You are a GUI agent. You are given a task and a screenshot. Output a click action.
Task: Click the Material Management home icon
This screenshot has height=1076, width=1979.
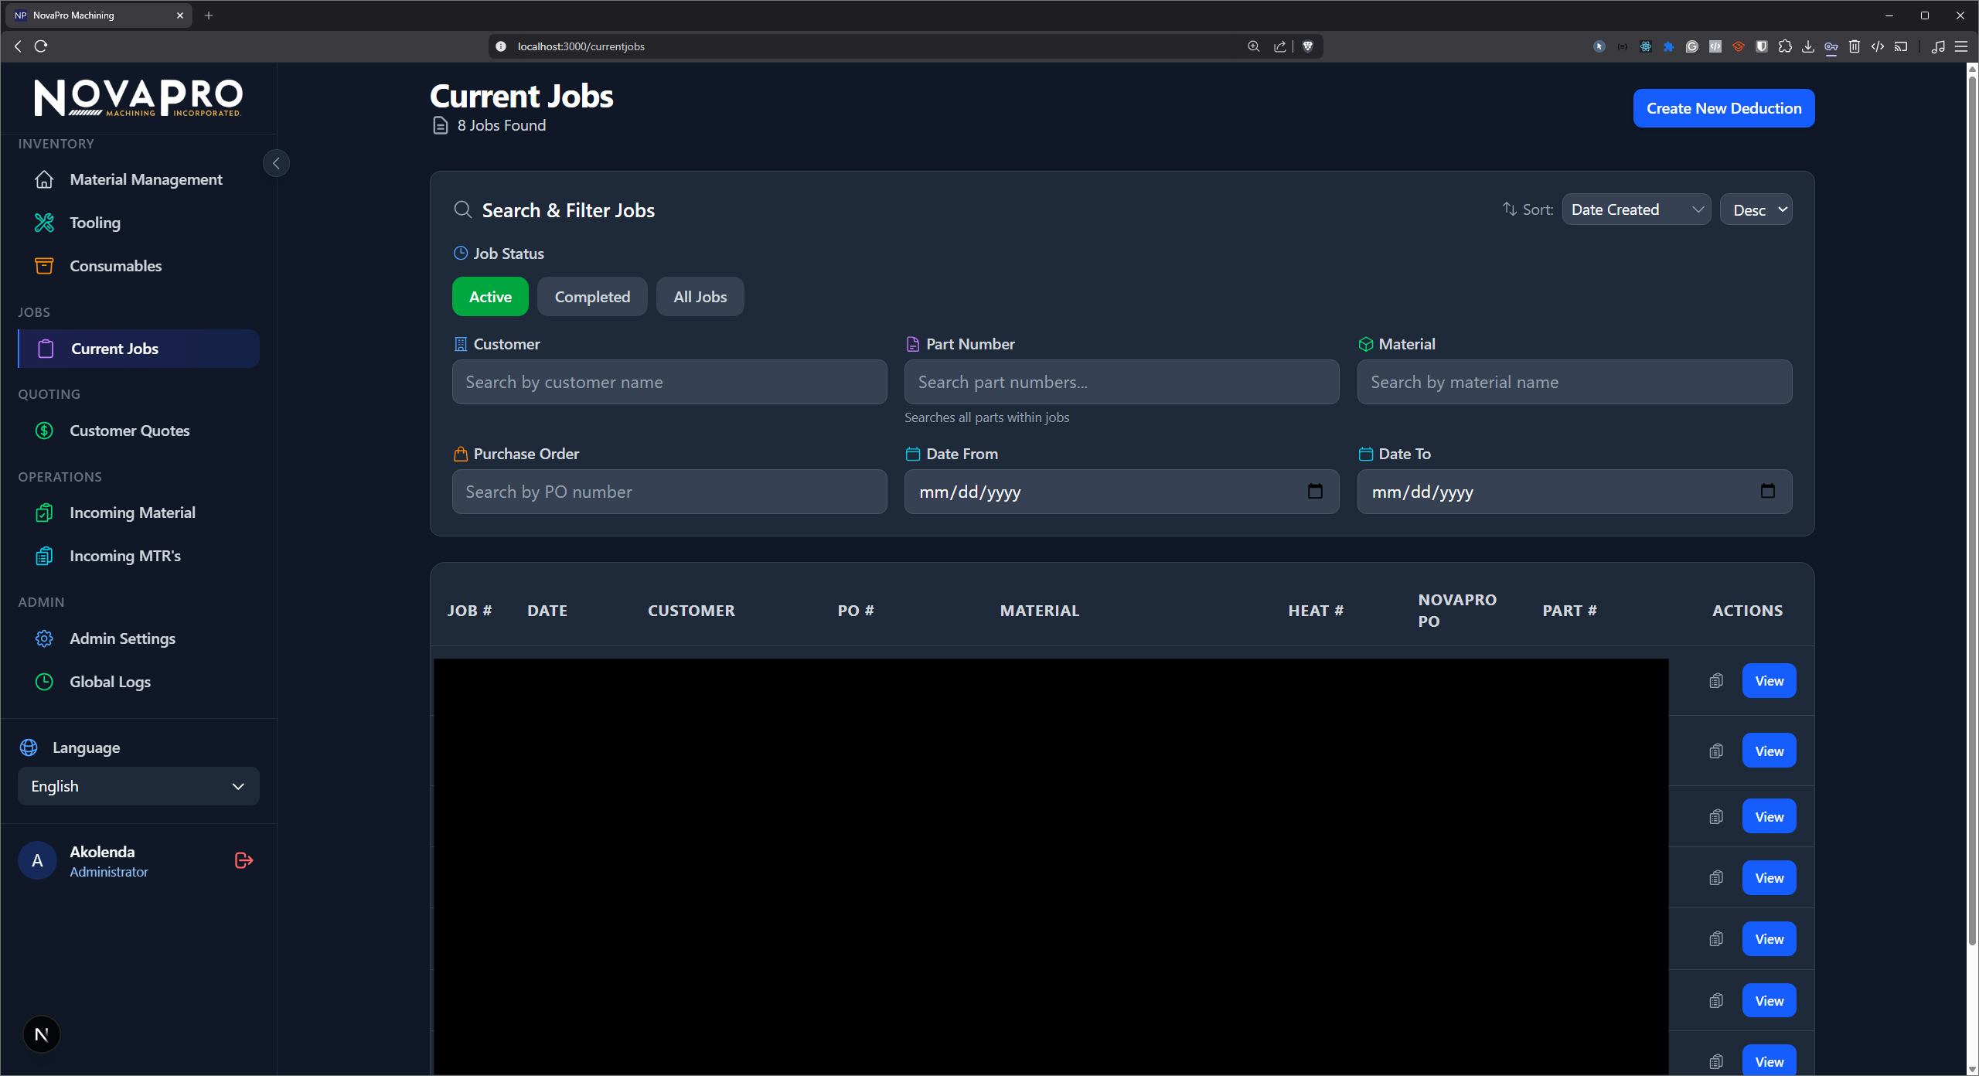click(44, 179)
